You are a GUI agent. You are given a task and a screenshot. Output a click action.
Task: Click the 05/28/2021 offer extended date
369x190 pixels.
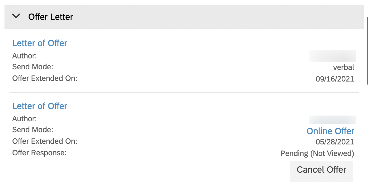pyautogui.click(x=335, y=142)
